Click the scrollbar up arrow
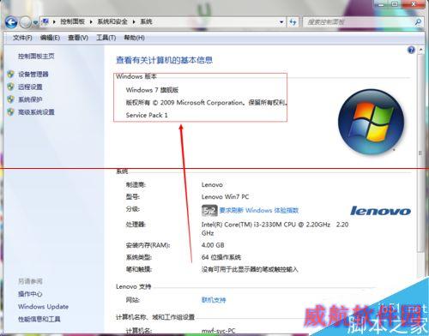Image resolution: width=429 pixels, height=336 pixels. click(420, 50)
